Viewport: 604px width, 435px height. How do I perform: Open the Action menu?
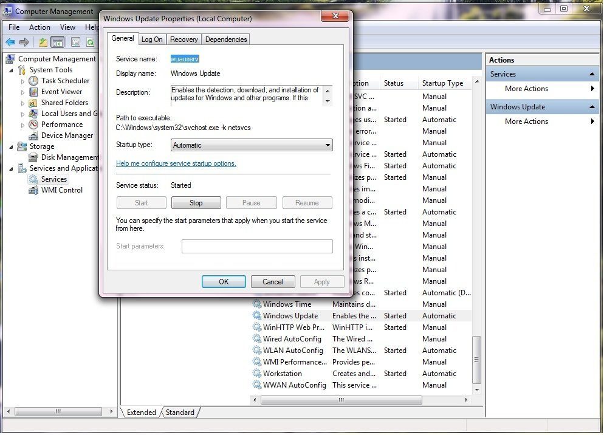(39, 27)
